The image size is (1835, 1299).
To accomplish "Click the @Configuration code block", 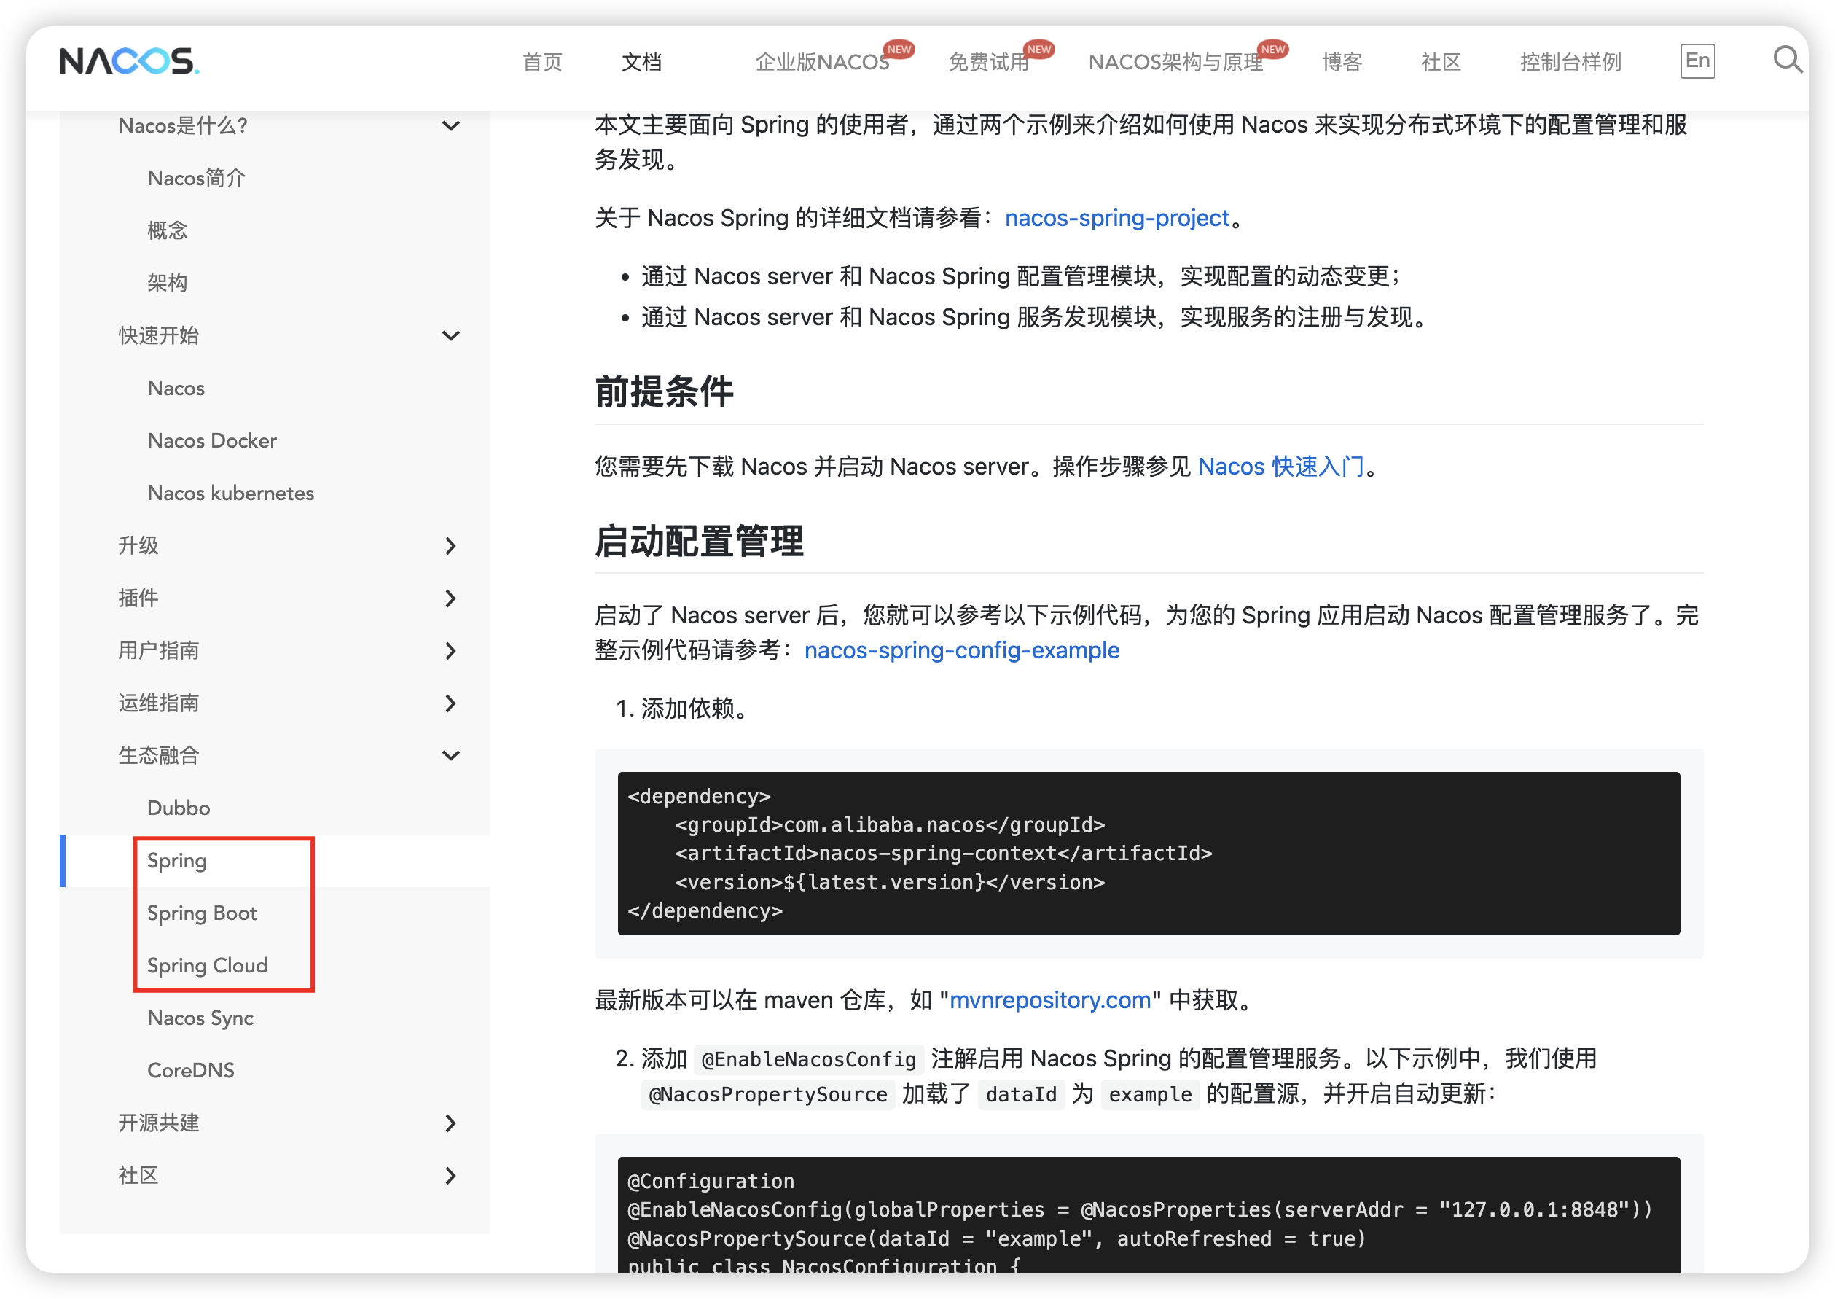I will (1149, 1215).
